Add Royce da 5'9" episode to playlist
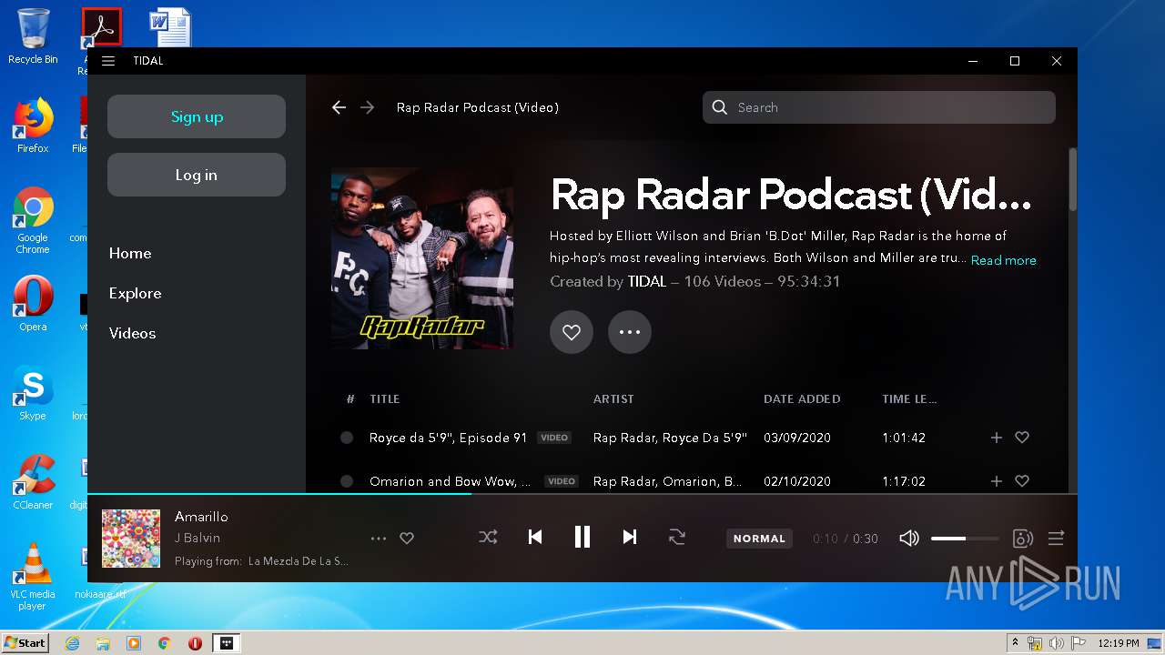The height and width of the screenshot is (655, 1165). [997, 438]
